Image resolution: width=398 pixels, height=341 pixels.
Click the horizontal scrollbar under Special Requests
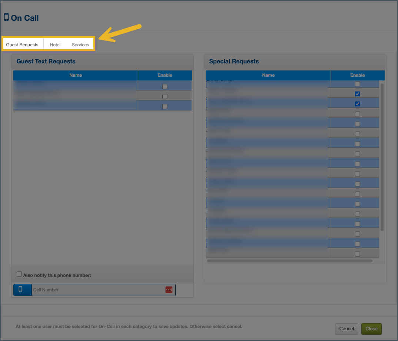[289, 261]
